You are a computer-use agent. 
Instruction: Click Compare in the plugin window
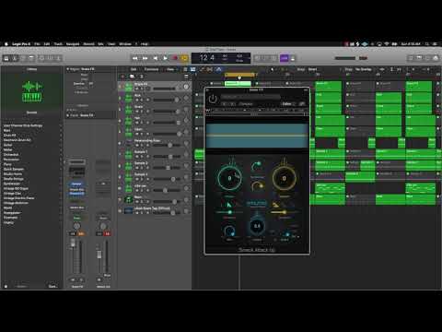click(x=246, y=104)
